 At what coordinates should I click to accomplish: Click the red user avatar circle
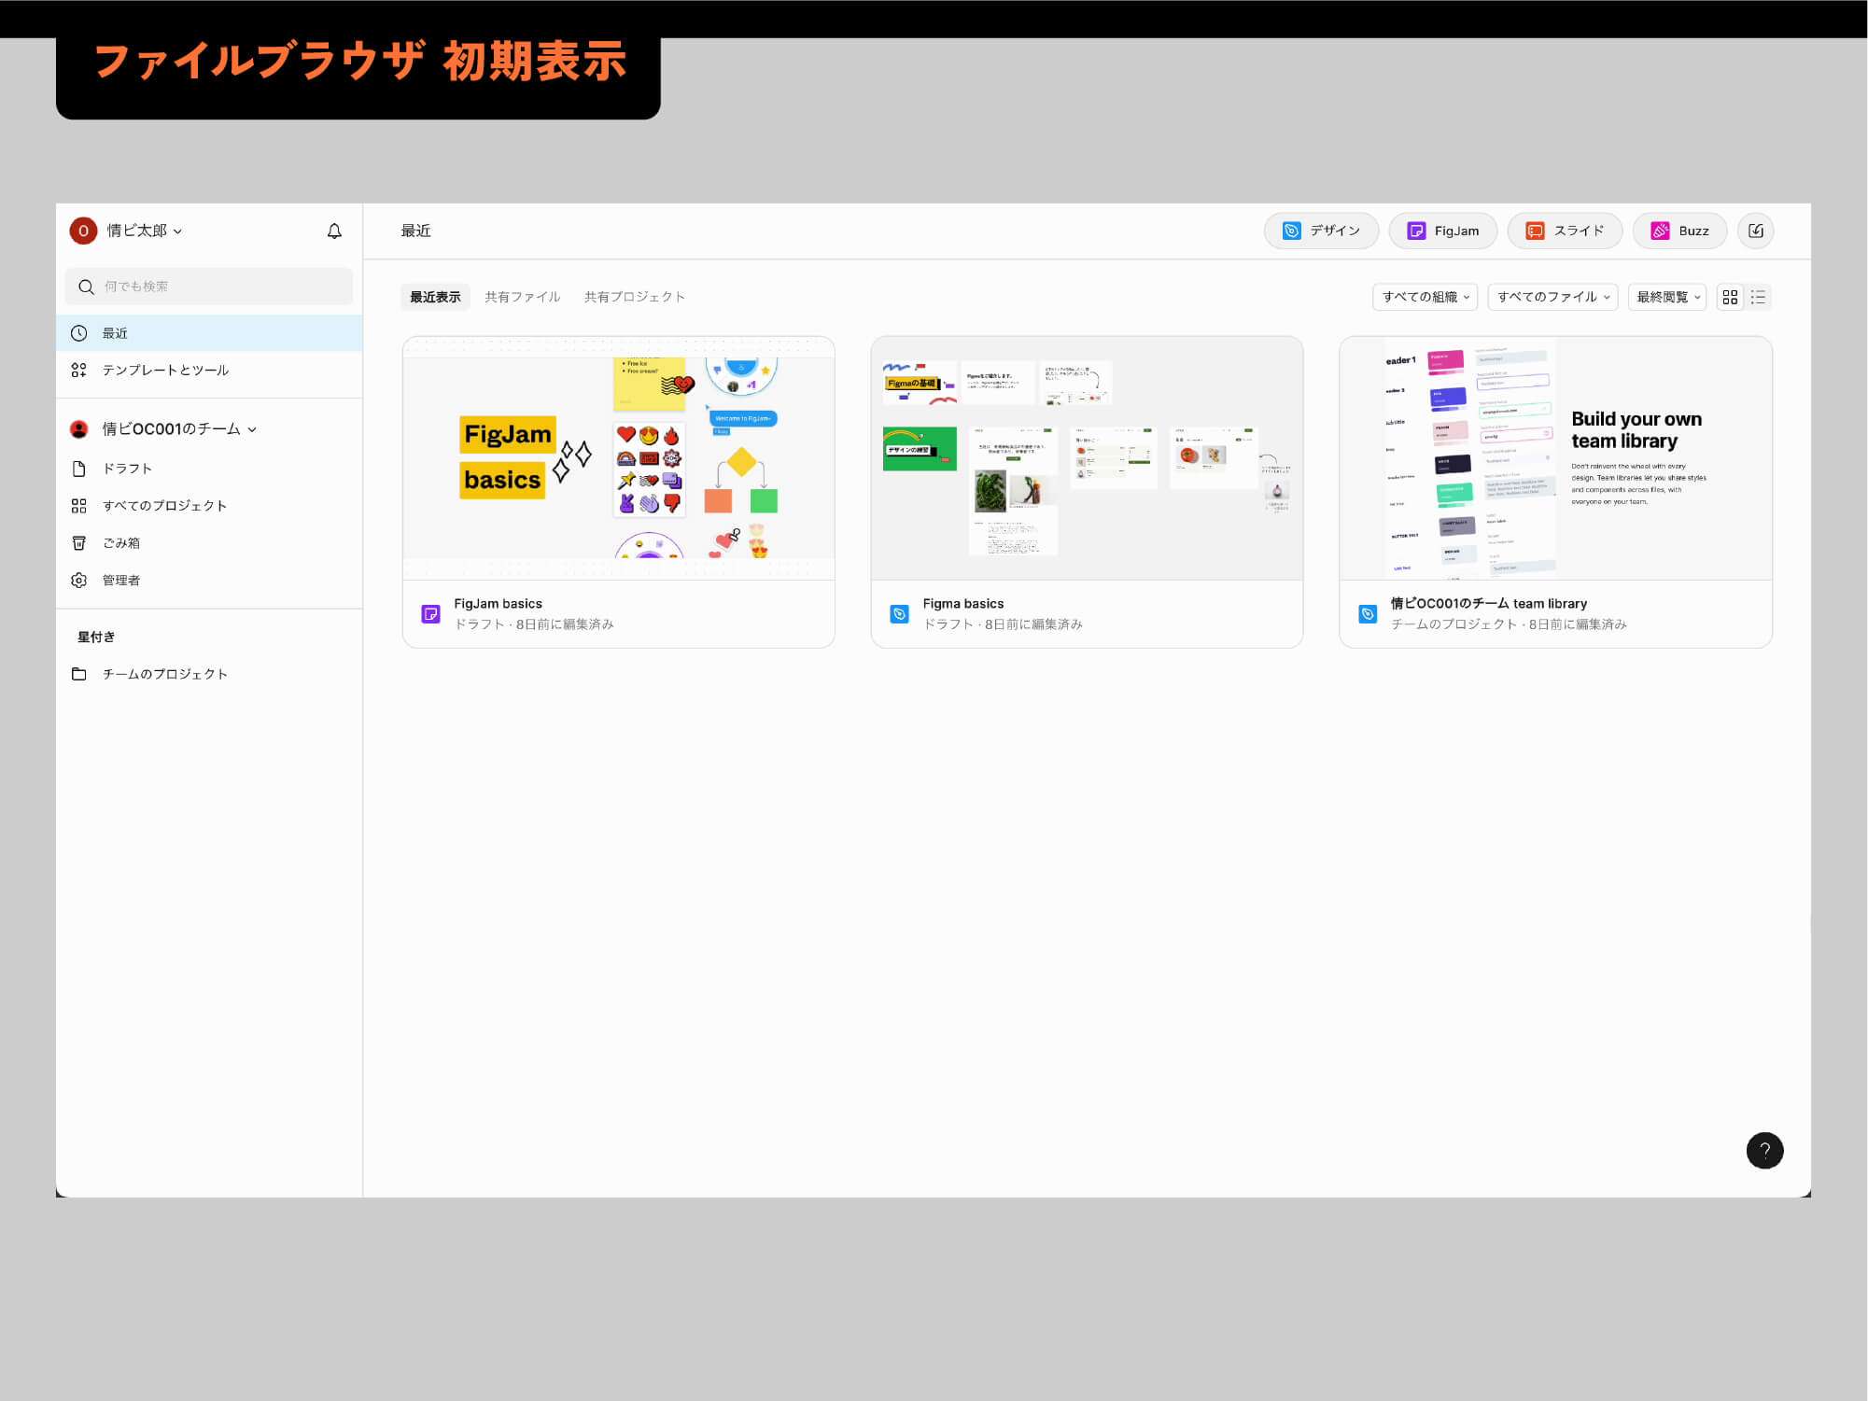[83, 231]
